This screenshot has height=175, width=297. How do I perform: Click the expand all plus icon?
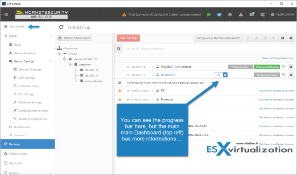click(x=282, y=38)
